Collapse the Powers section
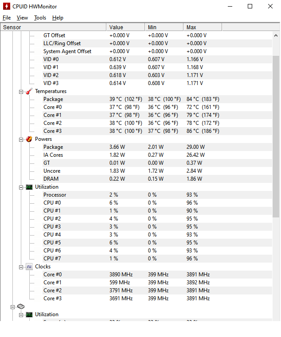Screen dimensions: 281x337 coord(21,139)
